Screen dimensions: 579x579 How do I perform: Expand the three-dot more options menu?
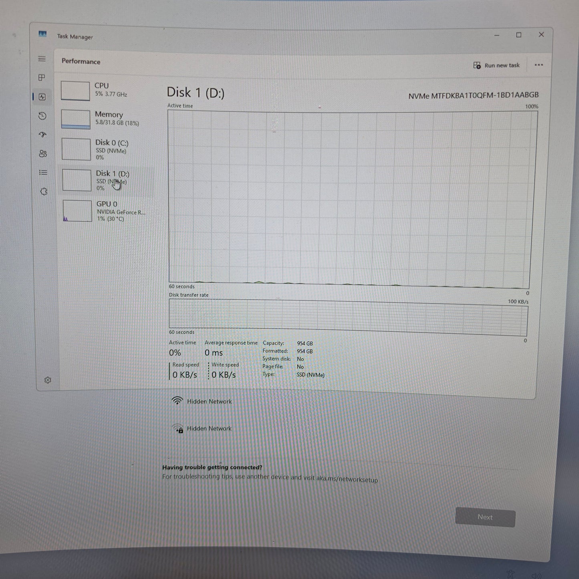539,65
